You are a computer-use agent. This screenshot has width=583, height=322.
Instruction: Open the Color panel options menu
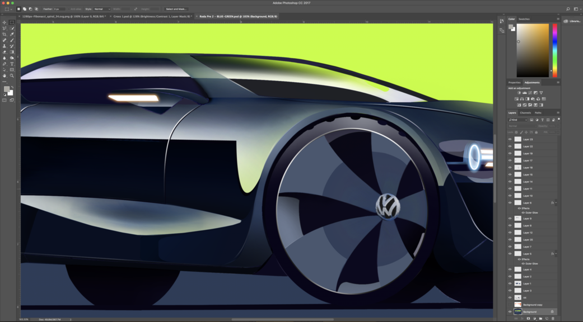click(558, 19)
